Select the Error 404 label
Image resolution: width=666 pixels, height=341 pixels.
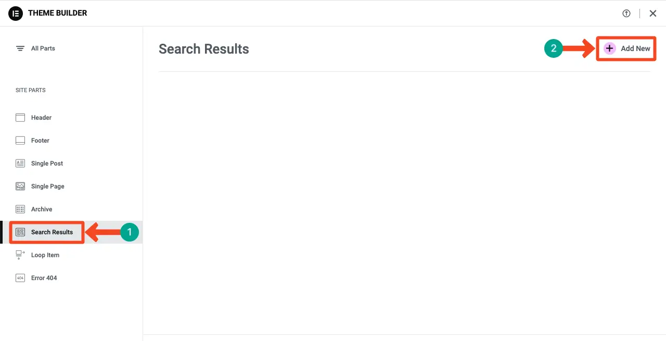(44, 278)
